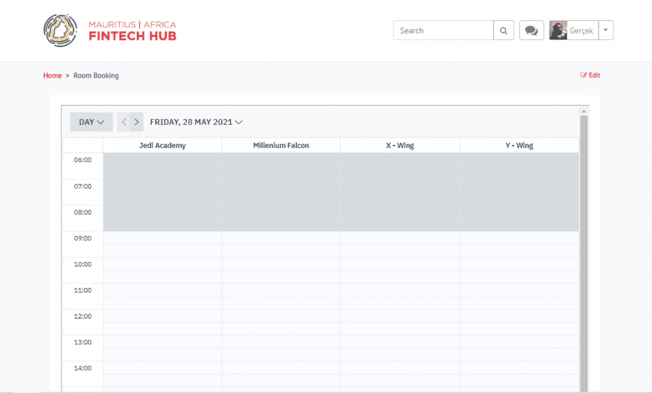Image resolution: width=652 pixels, height=393 pixels.
Task: Open the Friday, 28 May 2021 date picker
Action: [196, 122]
